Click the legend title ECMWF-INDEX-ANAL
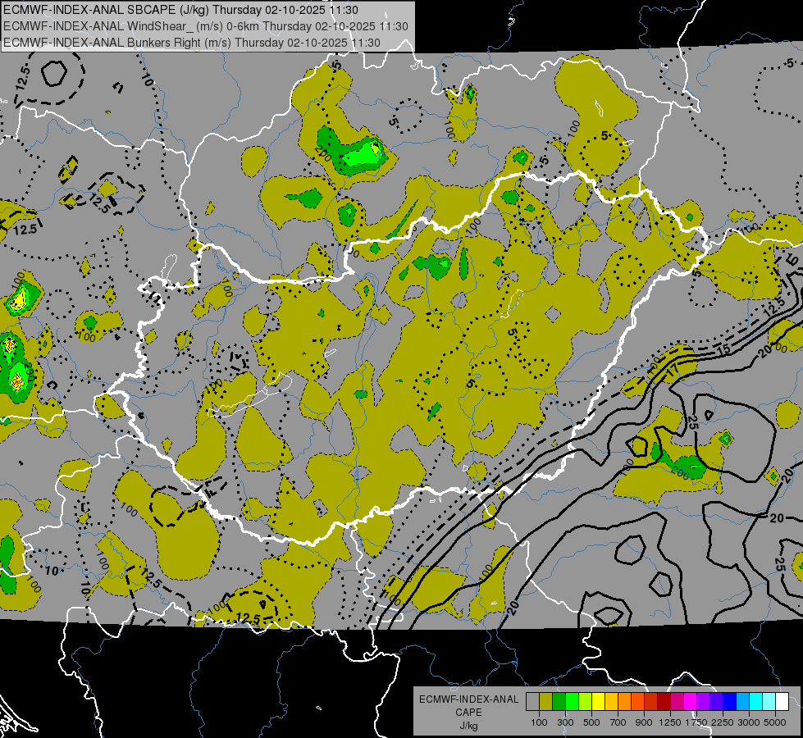Image resolution: width=803 pixels, height=738 pixels. point(468,699)
